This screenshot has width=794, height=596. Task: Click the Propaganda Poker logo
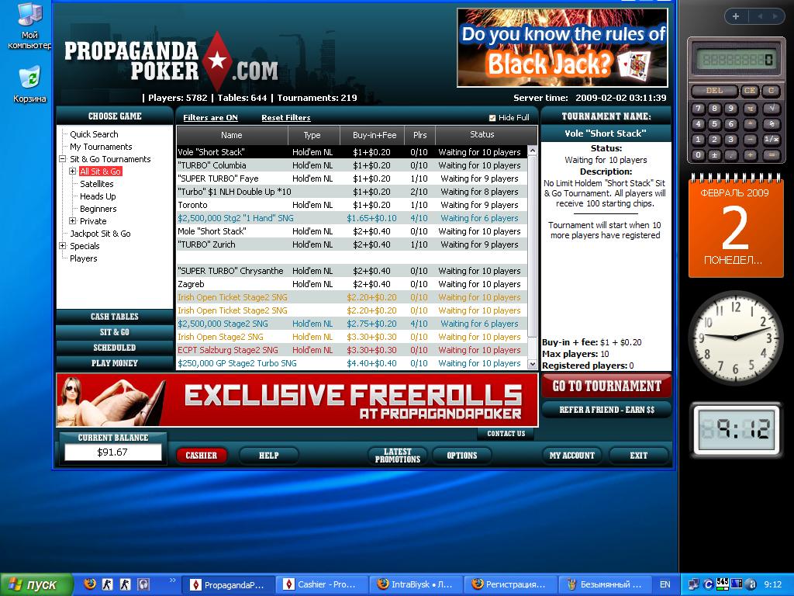[x=171, y=62]
